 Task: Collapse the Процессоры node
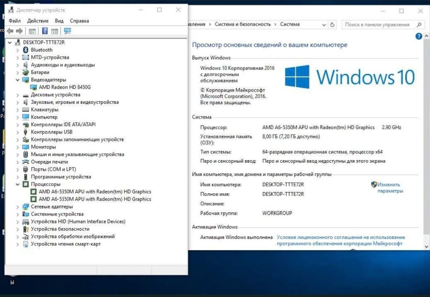point(18,185)
